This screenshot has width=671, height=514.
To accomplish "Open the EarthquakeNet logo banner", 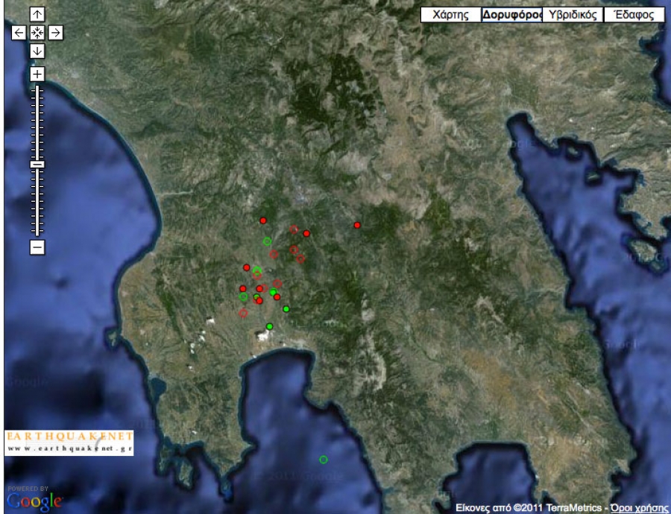I will [69, 442].
